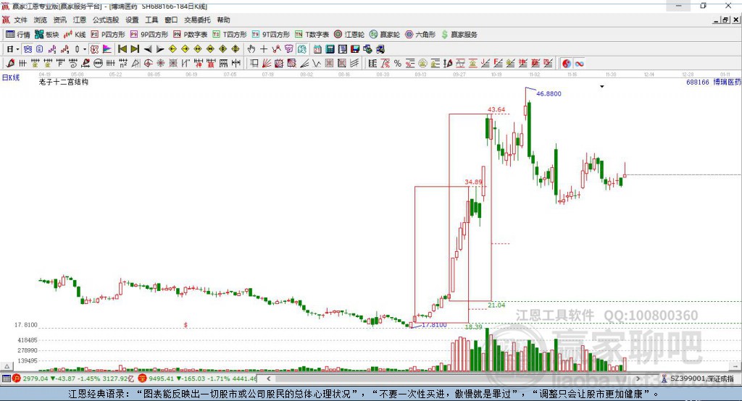
Task: Select the Gann fan lines tool
Action: 267,64
